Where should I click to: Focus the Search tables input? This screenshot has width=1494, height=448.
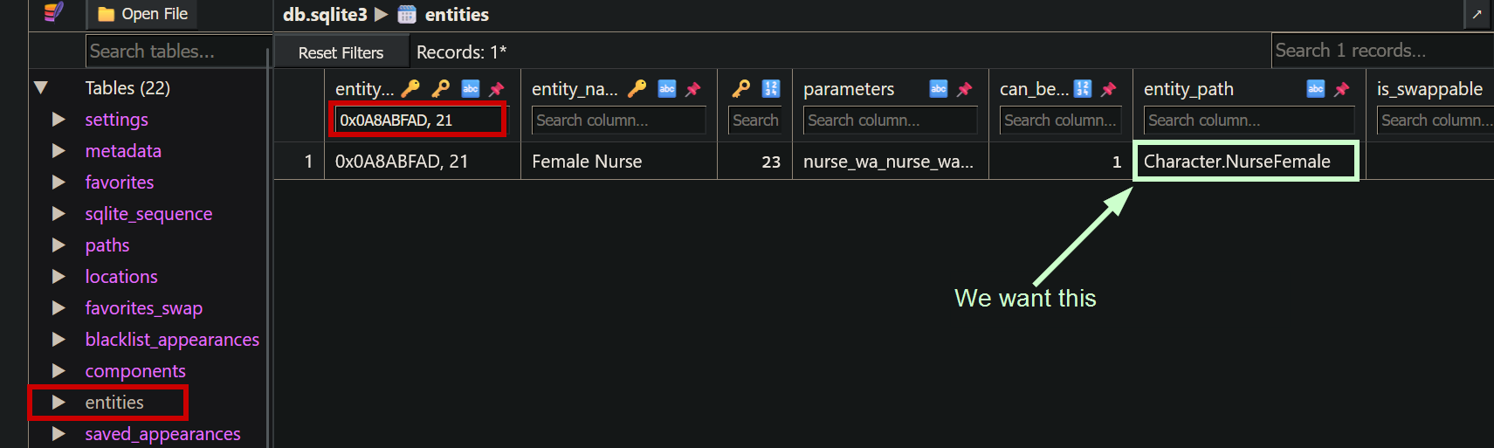coord(177,52)
